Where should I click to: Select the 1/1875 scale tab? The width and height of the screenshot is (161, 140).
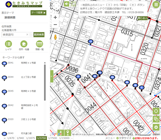pyautogui.click(x=30, y=138)
